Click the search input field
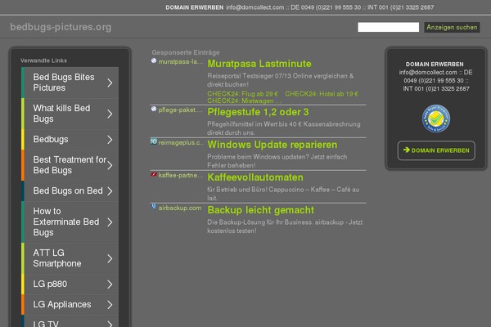 pos(388,27)
